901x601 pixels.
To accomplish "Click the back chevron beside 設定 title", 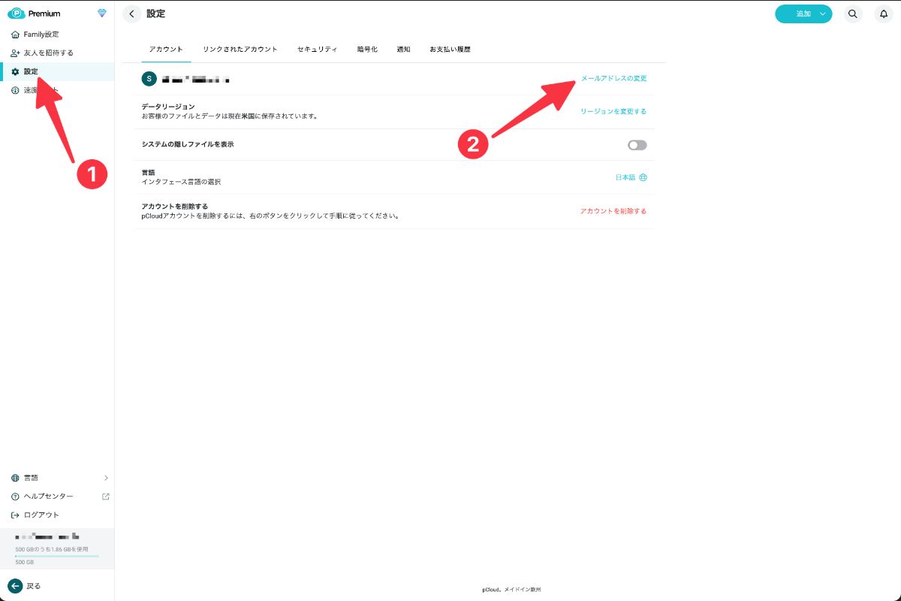I will tap(132, 14).
